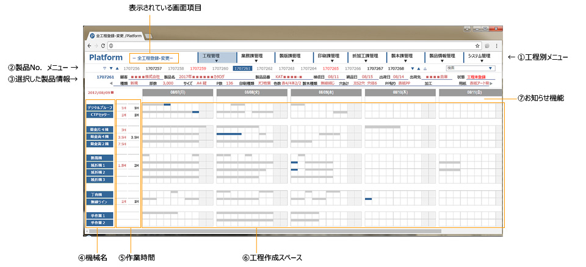
Task: Click the solid up triangle left of 1707256
Action: (117, 68)
